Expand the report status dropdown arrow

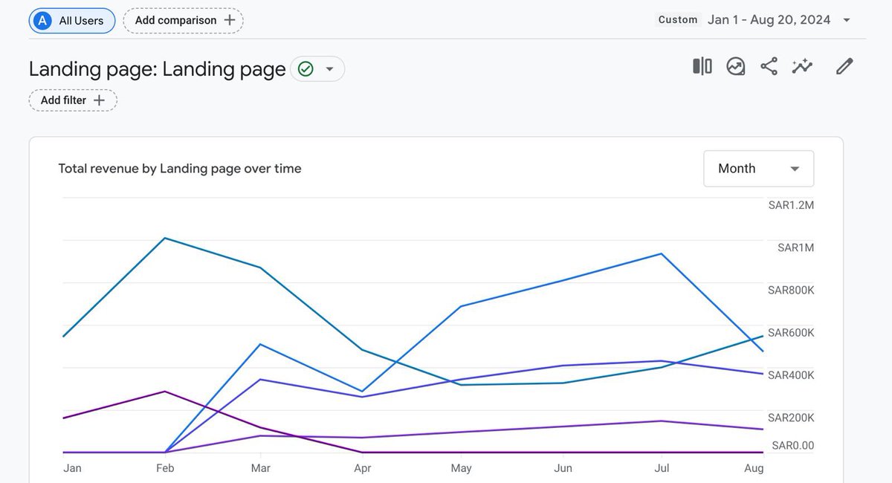(x=330, y=69)
